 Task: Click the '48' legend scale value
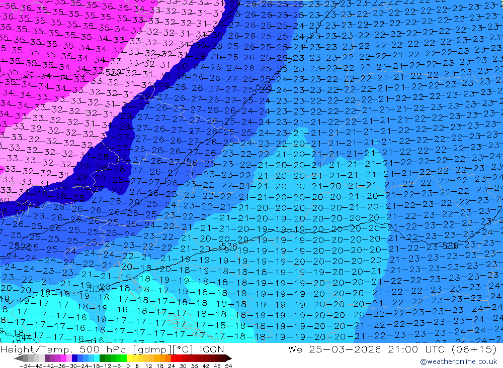coord(217,366)
